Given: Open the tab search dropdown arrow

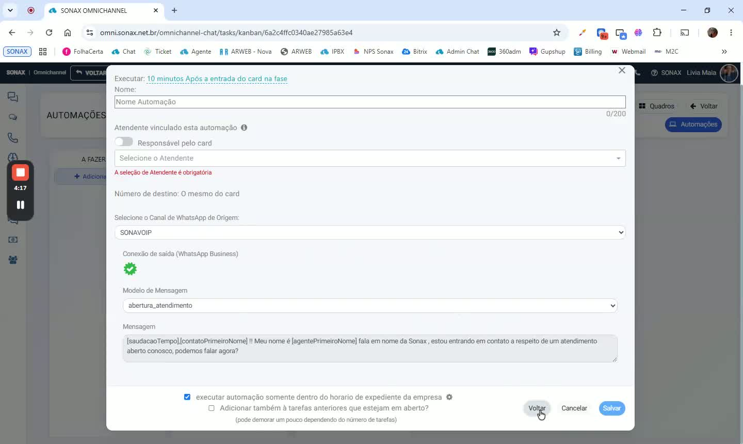Looking at the screenshot, I should click(10, 10).
